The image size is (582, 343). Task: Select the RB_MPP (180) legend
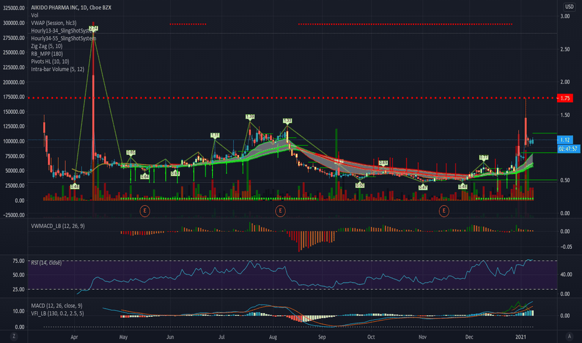tap(47, 54)
